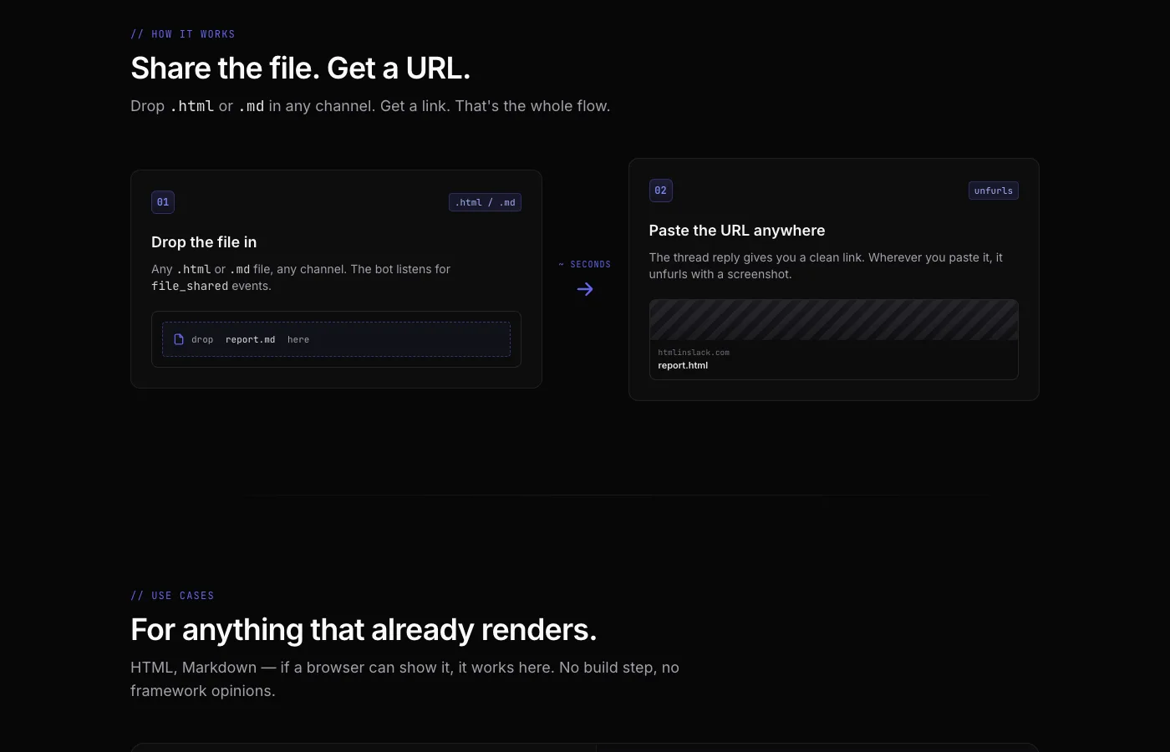Click the .html / .md tag
Screen dimensions: 1170x752
coord(485,202)
